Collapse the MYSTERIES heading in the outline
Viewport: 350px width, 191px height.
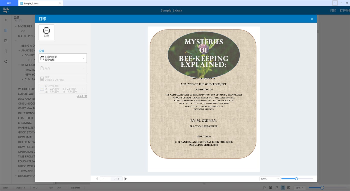16,26
